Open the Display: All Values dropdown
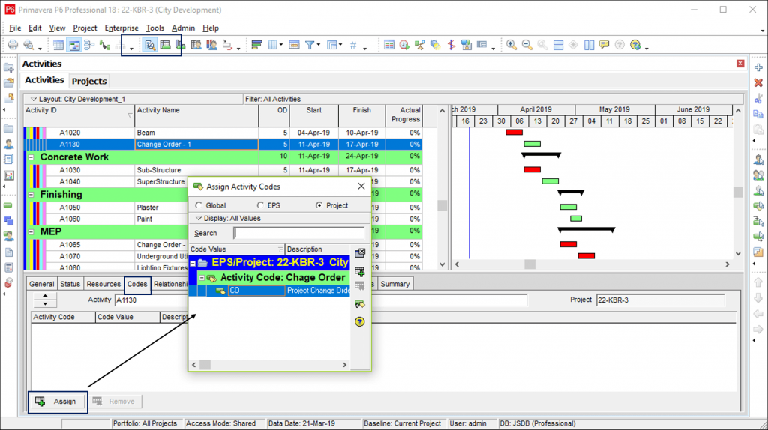 [x=228, y=219]
